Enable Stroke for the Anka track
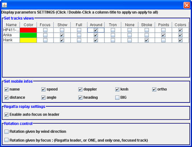Viewport: 192px width, 147px height. pyautogui.click(x=147, y=35)
